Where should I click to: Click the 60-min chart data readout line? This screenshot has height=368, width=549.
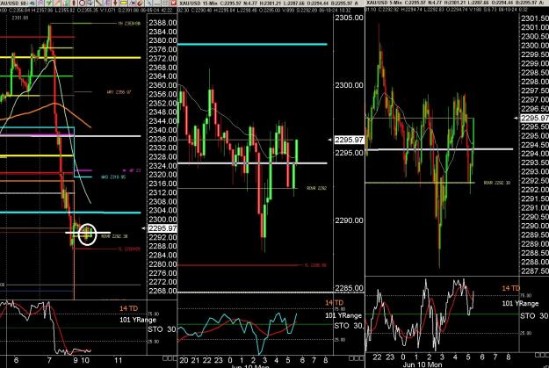[88, 11]
